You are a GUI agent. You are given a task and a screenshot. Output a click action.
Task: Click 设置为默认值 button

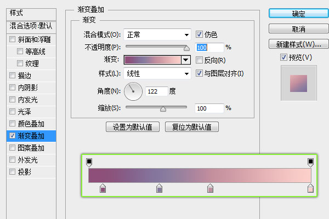[x=133, y=127]
